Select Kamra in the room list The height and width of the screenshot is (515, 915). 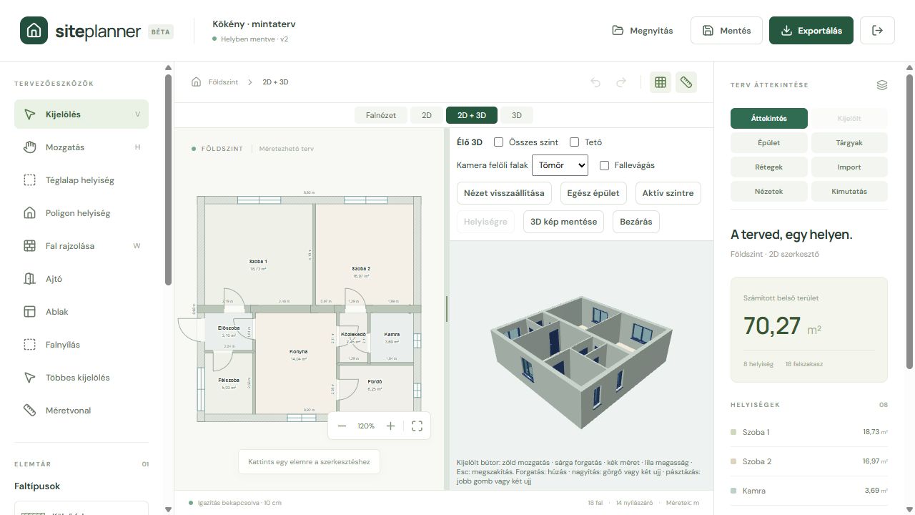[809, 491]
